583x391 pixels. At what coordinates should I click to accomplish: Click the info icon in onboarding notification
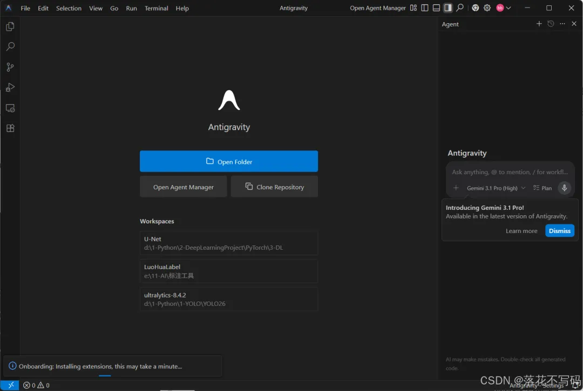(x=12, y=366)
